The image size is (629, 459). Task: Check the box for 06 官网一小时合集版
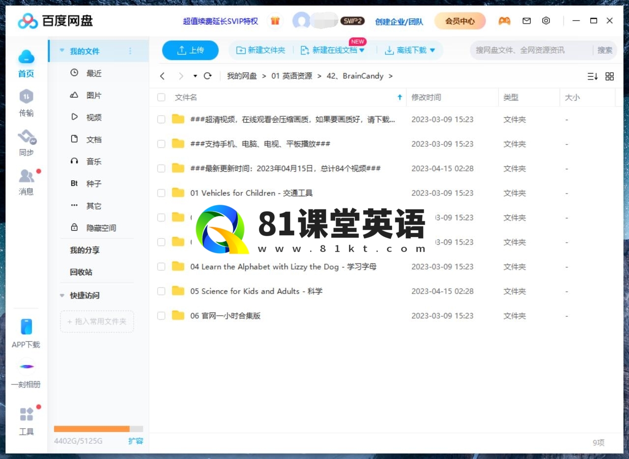[161, 316]
